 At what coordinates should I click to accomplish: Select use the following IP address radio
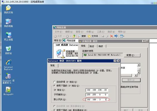(54, 86)
